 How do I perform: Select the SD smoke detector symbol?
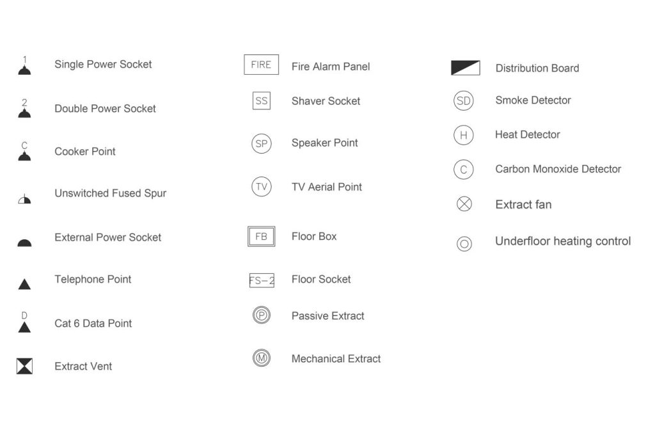464,100
